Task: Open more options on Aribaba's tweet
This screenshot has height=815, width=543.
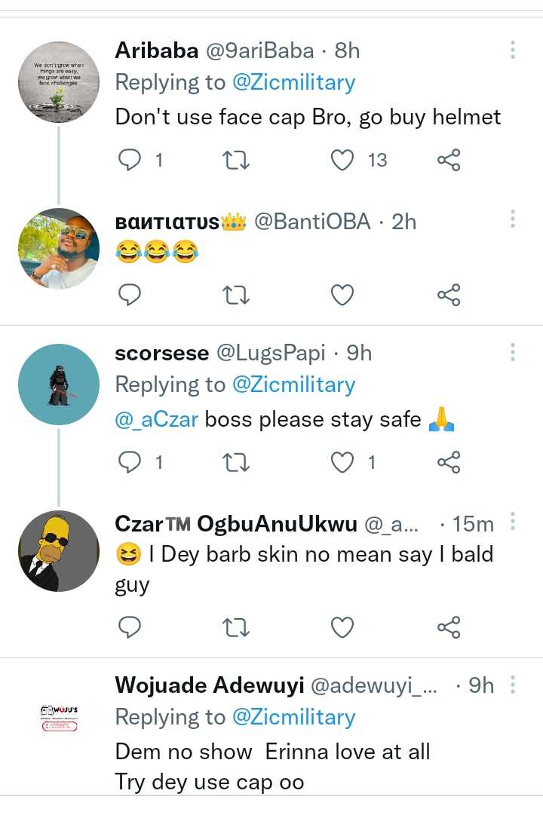Action: pos(512,51)
